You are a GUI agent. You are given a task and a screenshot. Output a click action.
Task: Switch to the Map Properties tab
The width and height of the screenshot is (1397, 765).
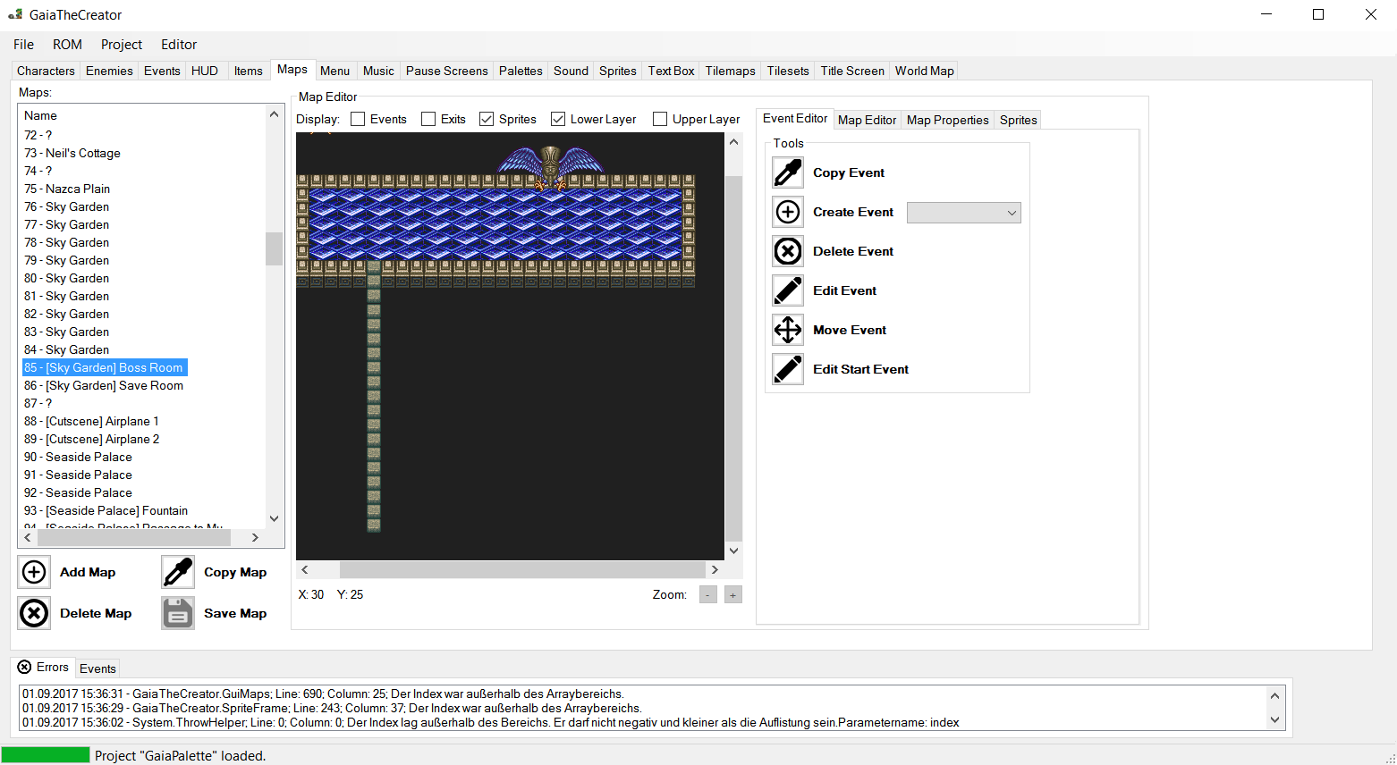(946, 119)
